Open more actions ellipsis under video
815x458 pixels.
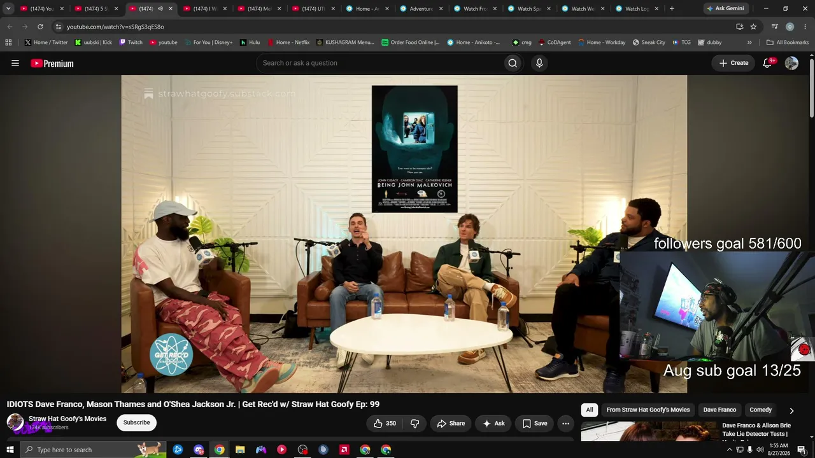(565, 423)
